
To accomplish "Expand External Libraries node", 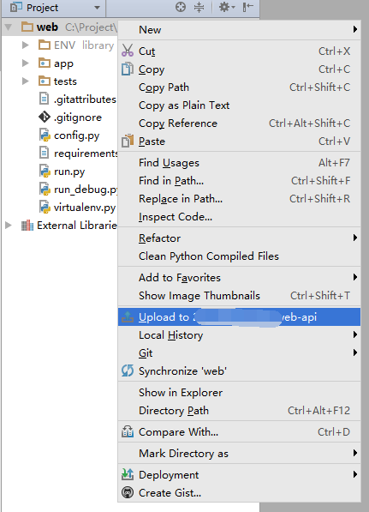I will click(x=9, y=225).
